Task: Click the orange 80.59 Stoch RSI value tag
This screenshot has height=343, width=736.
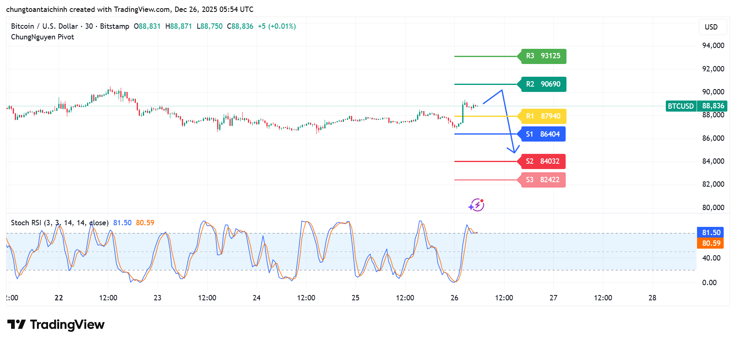Action: 711,243
